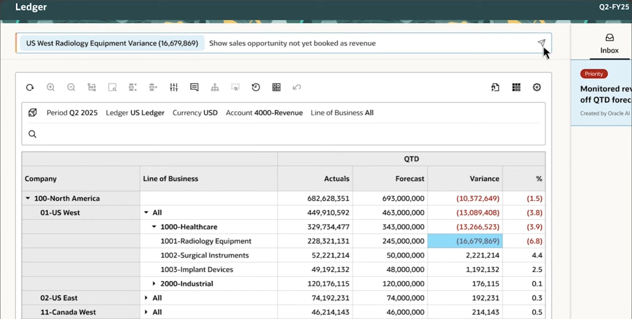Expand the 2000-Industrial row
Image resolution: width=632 pixels, height=319 pixels.
(154, 284)
